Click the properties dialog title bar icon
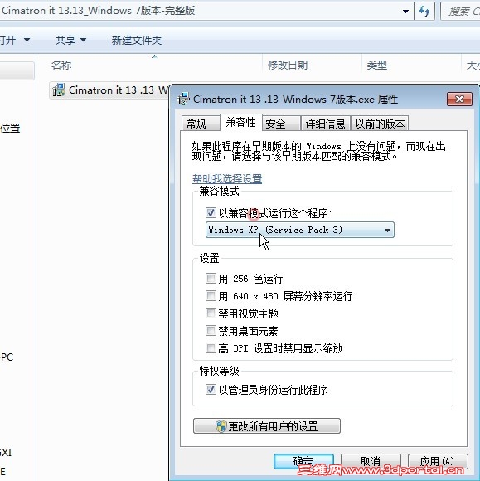The image size is (480, 481). coord(183,99)
